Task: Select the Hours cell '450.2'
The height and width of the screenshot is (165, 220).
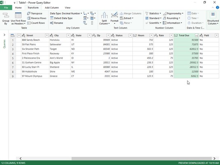Action: 143,58
